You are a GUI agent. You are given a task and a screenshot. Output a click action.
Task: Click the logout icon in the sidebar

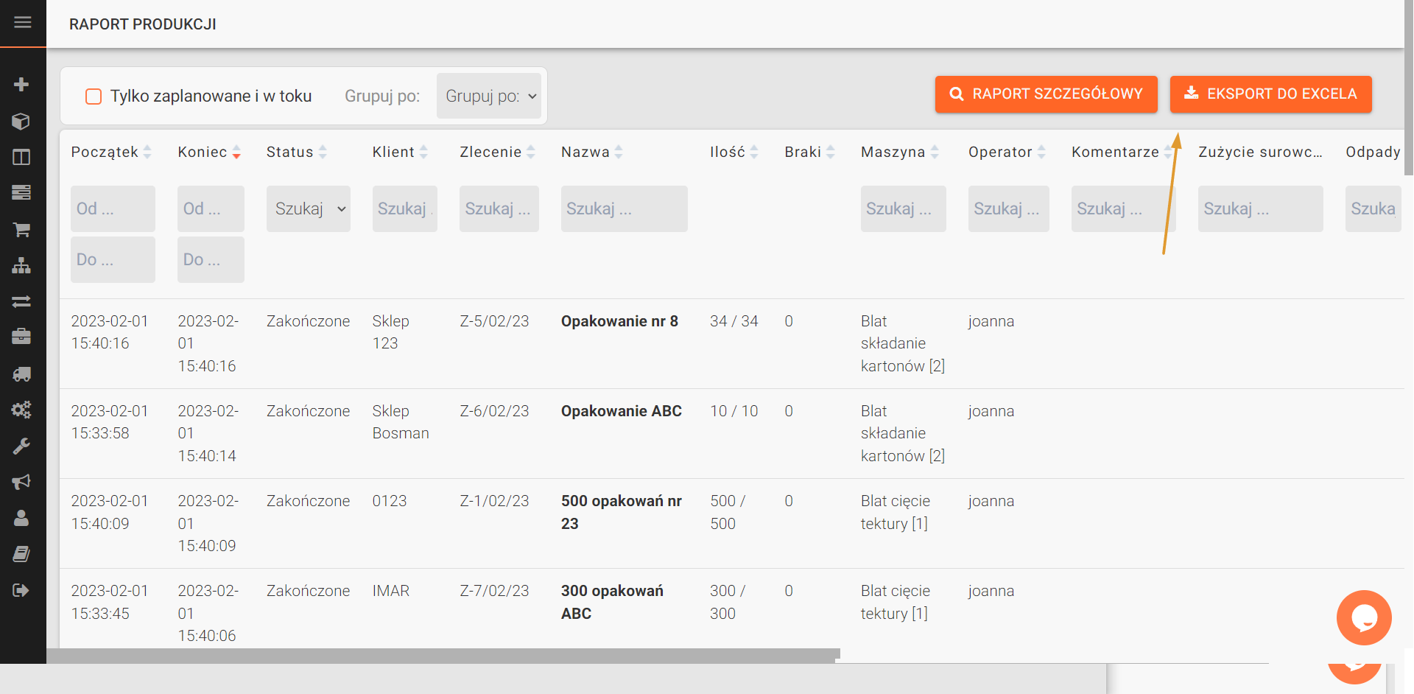[21, 590]
